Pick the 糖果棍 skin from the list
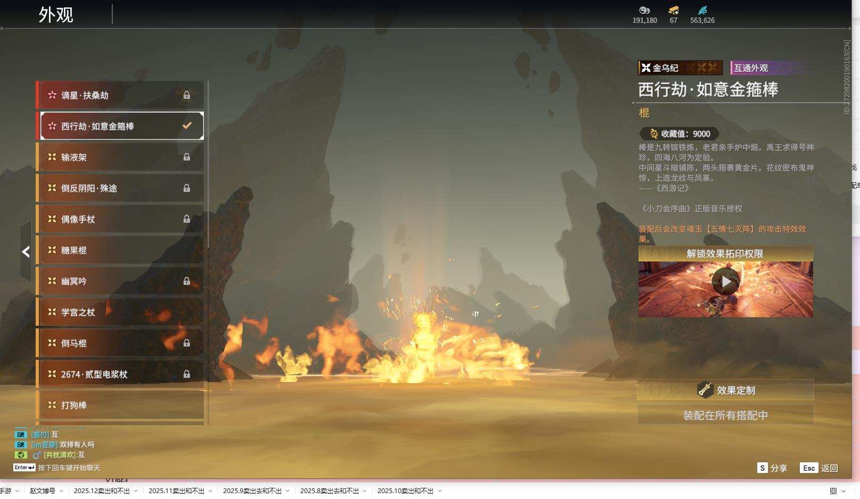 (120, 250)
